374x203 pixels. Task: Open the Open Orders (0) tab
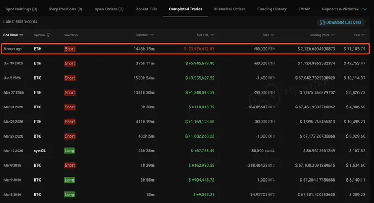(x=109, y=9)
